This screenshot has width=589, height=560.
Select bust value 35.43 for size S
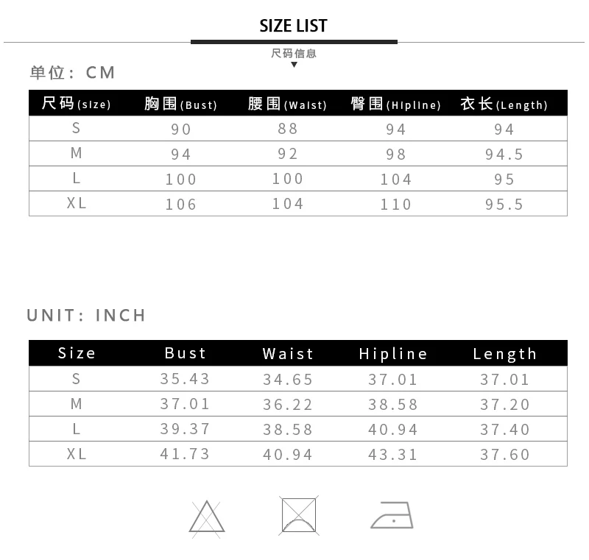coord(185,379)
